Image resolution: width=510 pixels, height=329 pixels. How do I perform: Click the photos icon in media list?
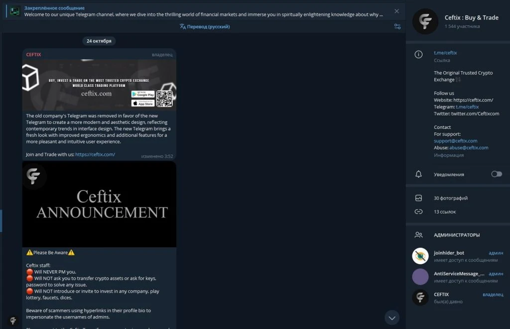418,198
